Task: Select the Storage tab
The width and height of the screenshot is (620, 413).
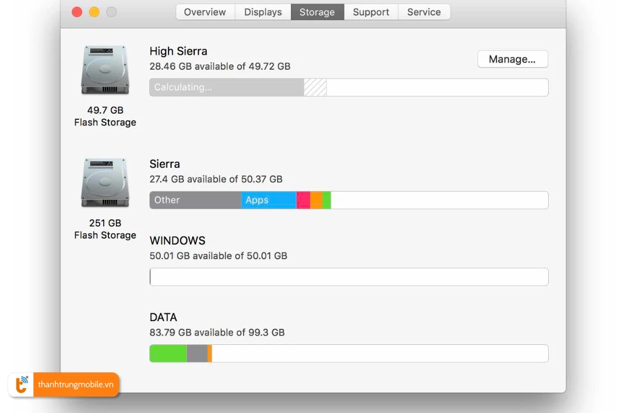Action: tap(317, 12)
